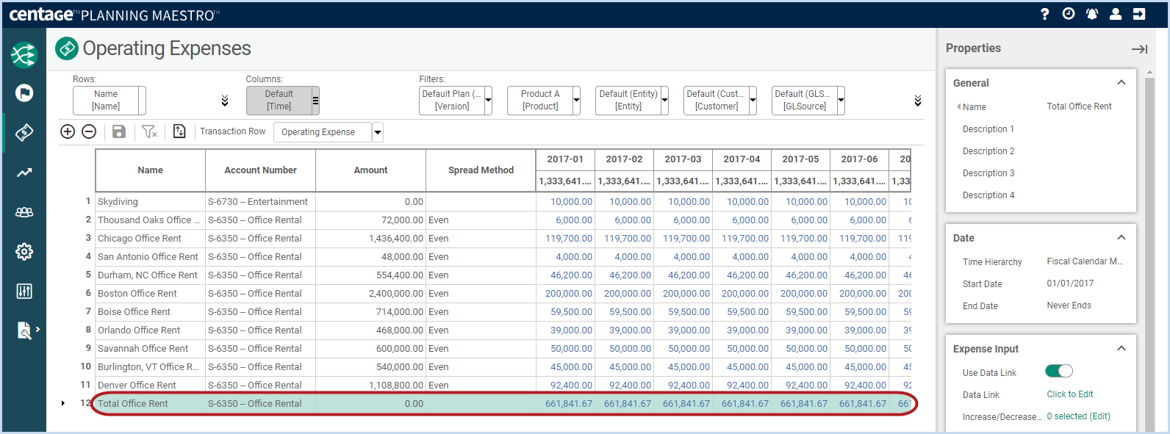Click the Spread Method column header

(481, 170)
